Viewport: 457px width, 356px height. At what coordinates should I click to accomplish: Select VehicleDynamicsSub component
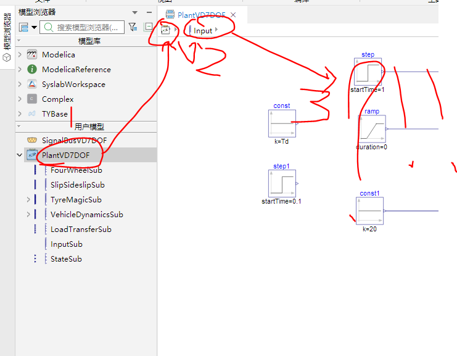87,215
